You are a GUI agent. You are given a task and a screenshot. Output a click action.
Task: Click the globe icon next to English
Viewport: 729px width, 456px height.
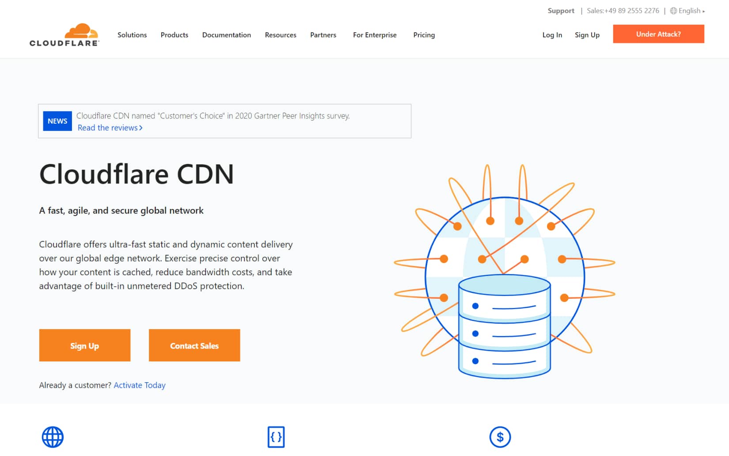click(673, 11)
